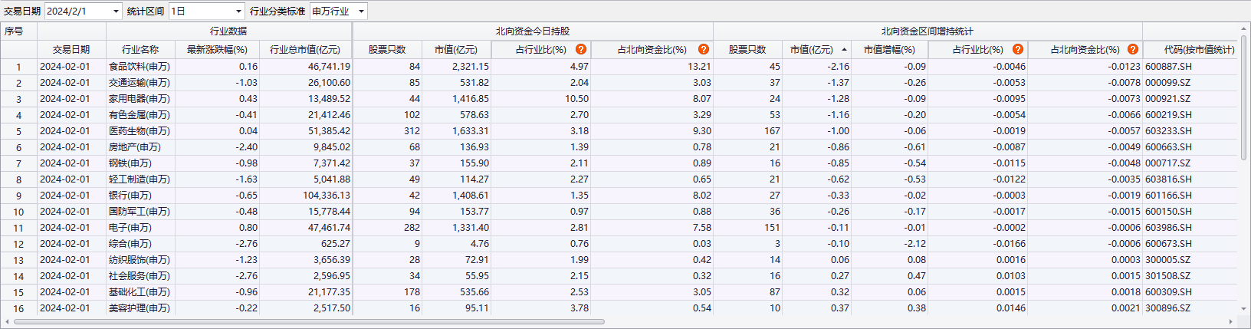Click the 行业名称 column header
This screenshot has height=329, width=1251.
click(140, 50)
